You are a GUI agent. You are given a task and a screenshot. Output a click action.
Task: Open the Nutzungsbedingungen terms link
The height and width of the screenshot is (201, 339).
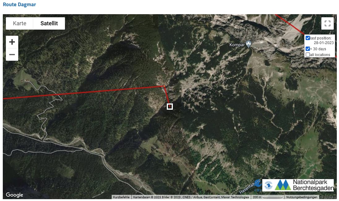click(x=302, y=197)
